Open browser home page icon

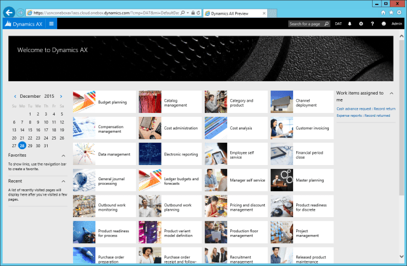click(383, 13)
